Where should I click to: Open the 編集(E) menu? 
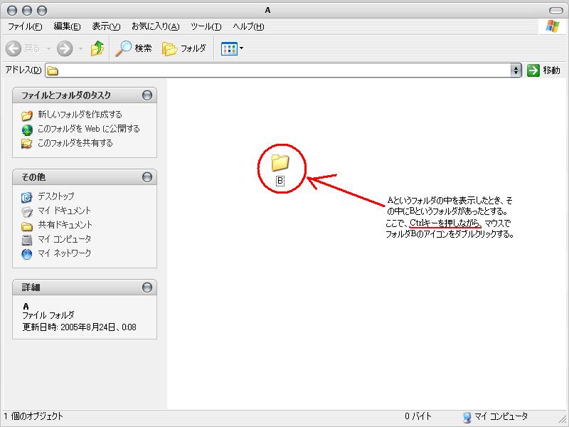(x=67, y=26)
